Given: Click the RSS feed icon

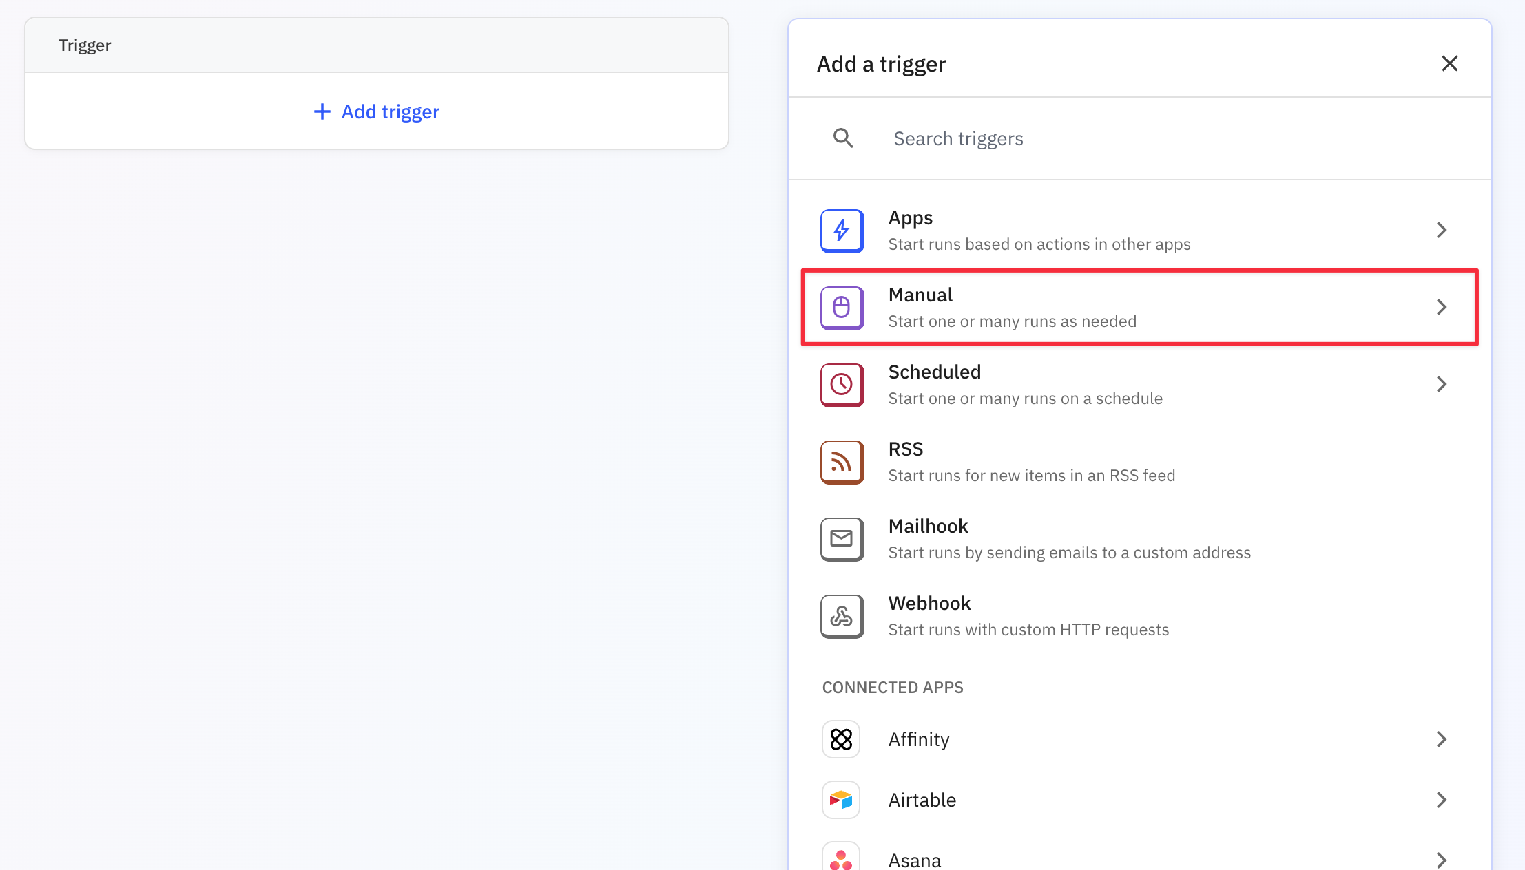Looking at the screenshot, I should click(x=842, y=462).
